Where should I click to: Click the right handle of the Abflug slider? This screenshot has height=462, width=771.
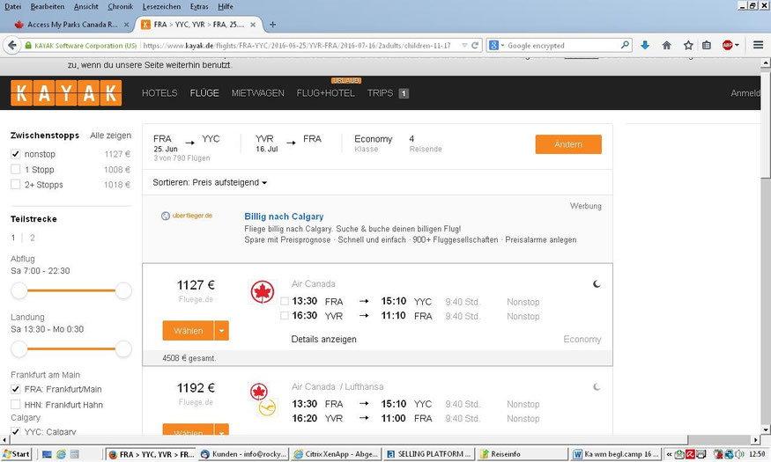tap(123, 290)
